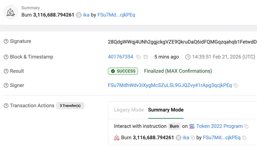Click the 3,116,688.794261 amount in action row
257x149 pixels.
point(153,138)
